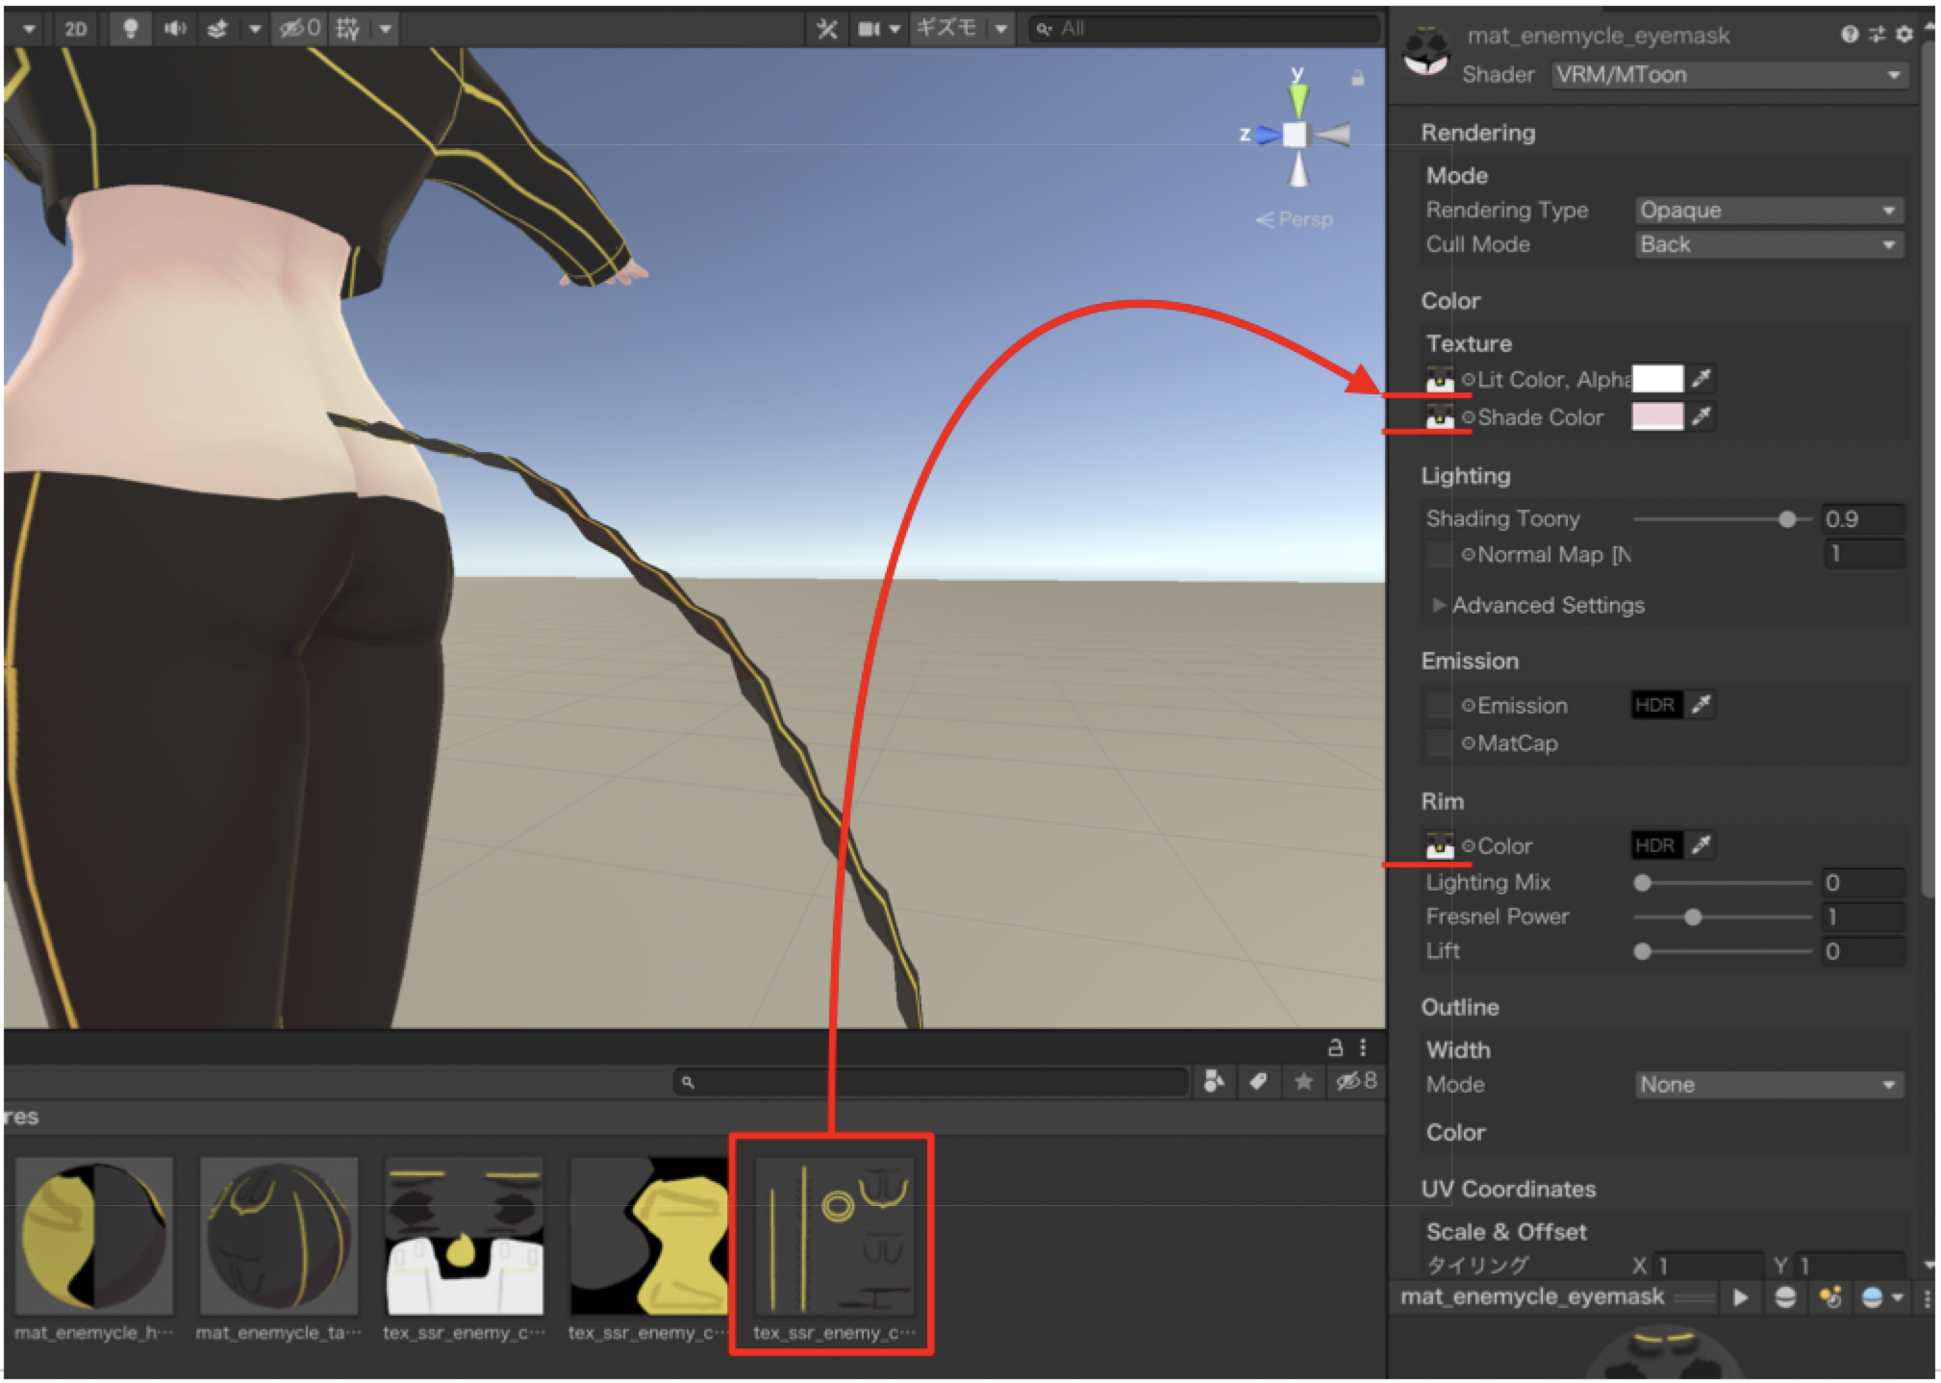Click the Project panel lock icon
The width and height of the screenshot is (1941, 1383).
coord(1335,1046)
